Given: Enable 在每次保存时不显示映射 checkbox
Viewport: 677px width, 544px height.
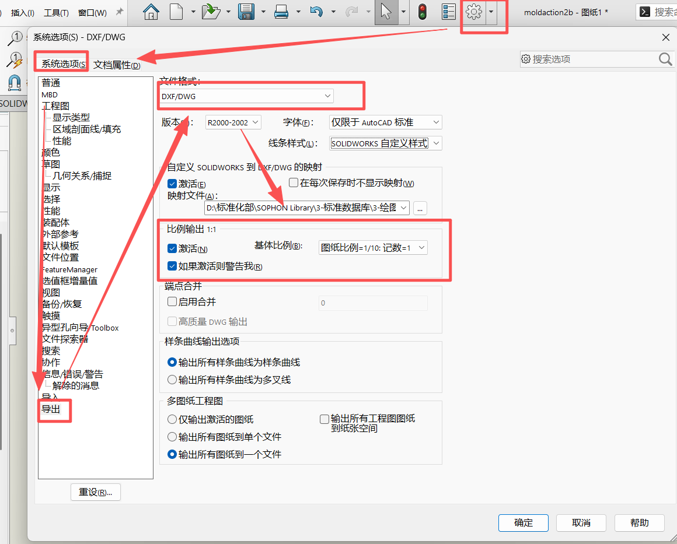Looking at the screenshot, I should (x=293, y=183).
